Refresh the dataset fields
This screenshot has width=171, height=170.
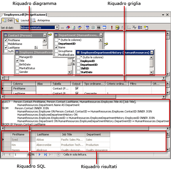pos(74,27)
